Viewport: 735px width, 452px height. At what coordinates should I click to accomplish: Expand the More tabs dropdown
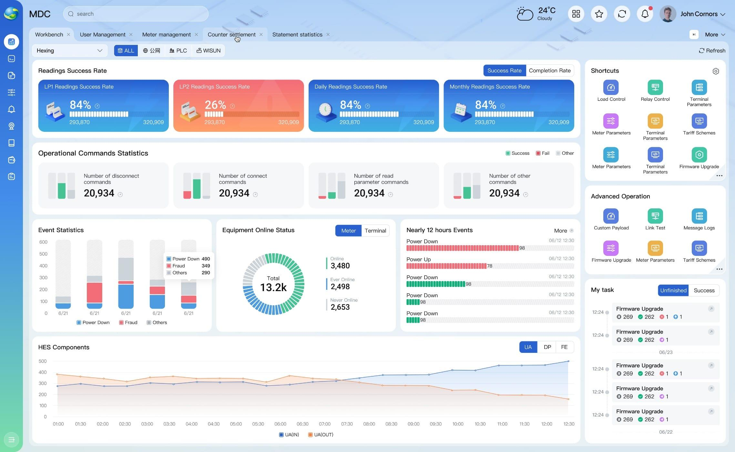pos(715,35)
